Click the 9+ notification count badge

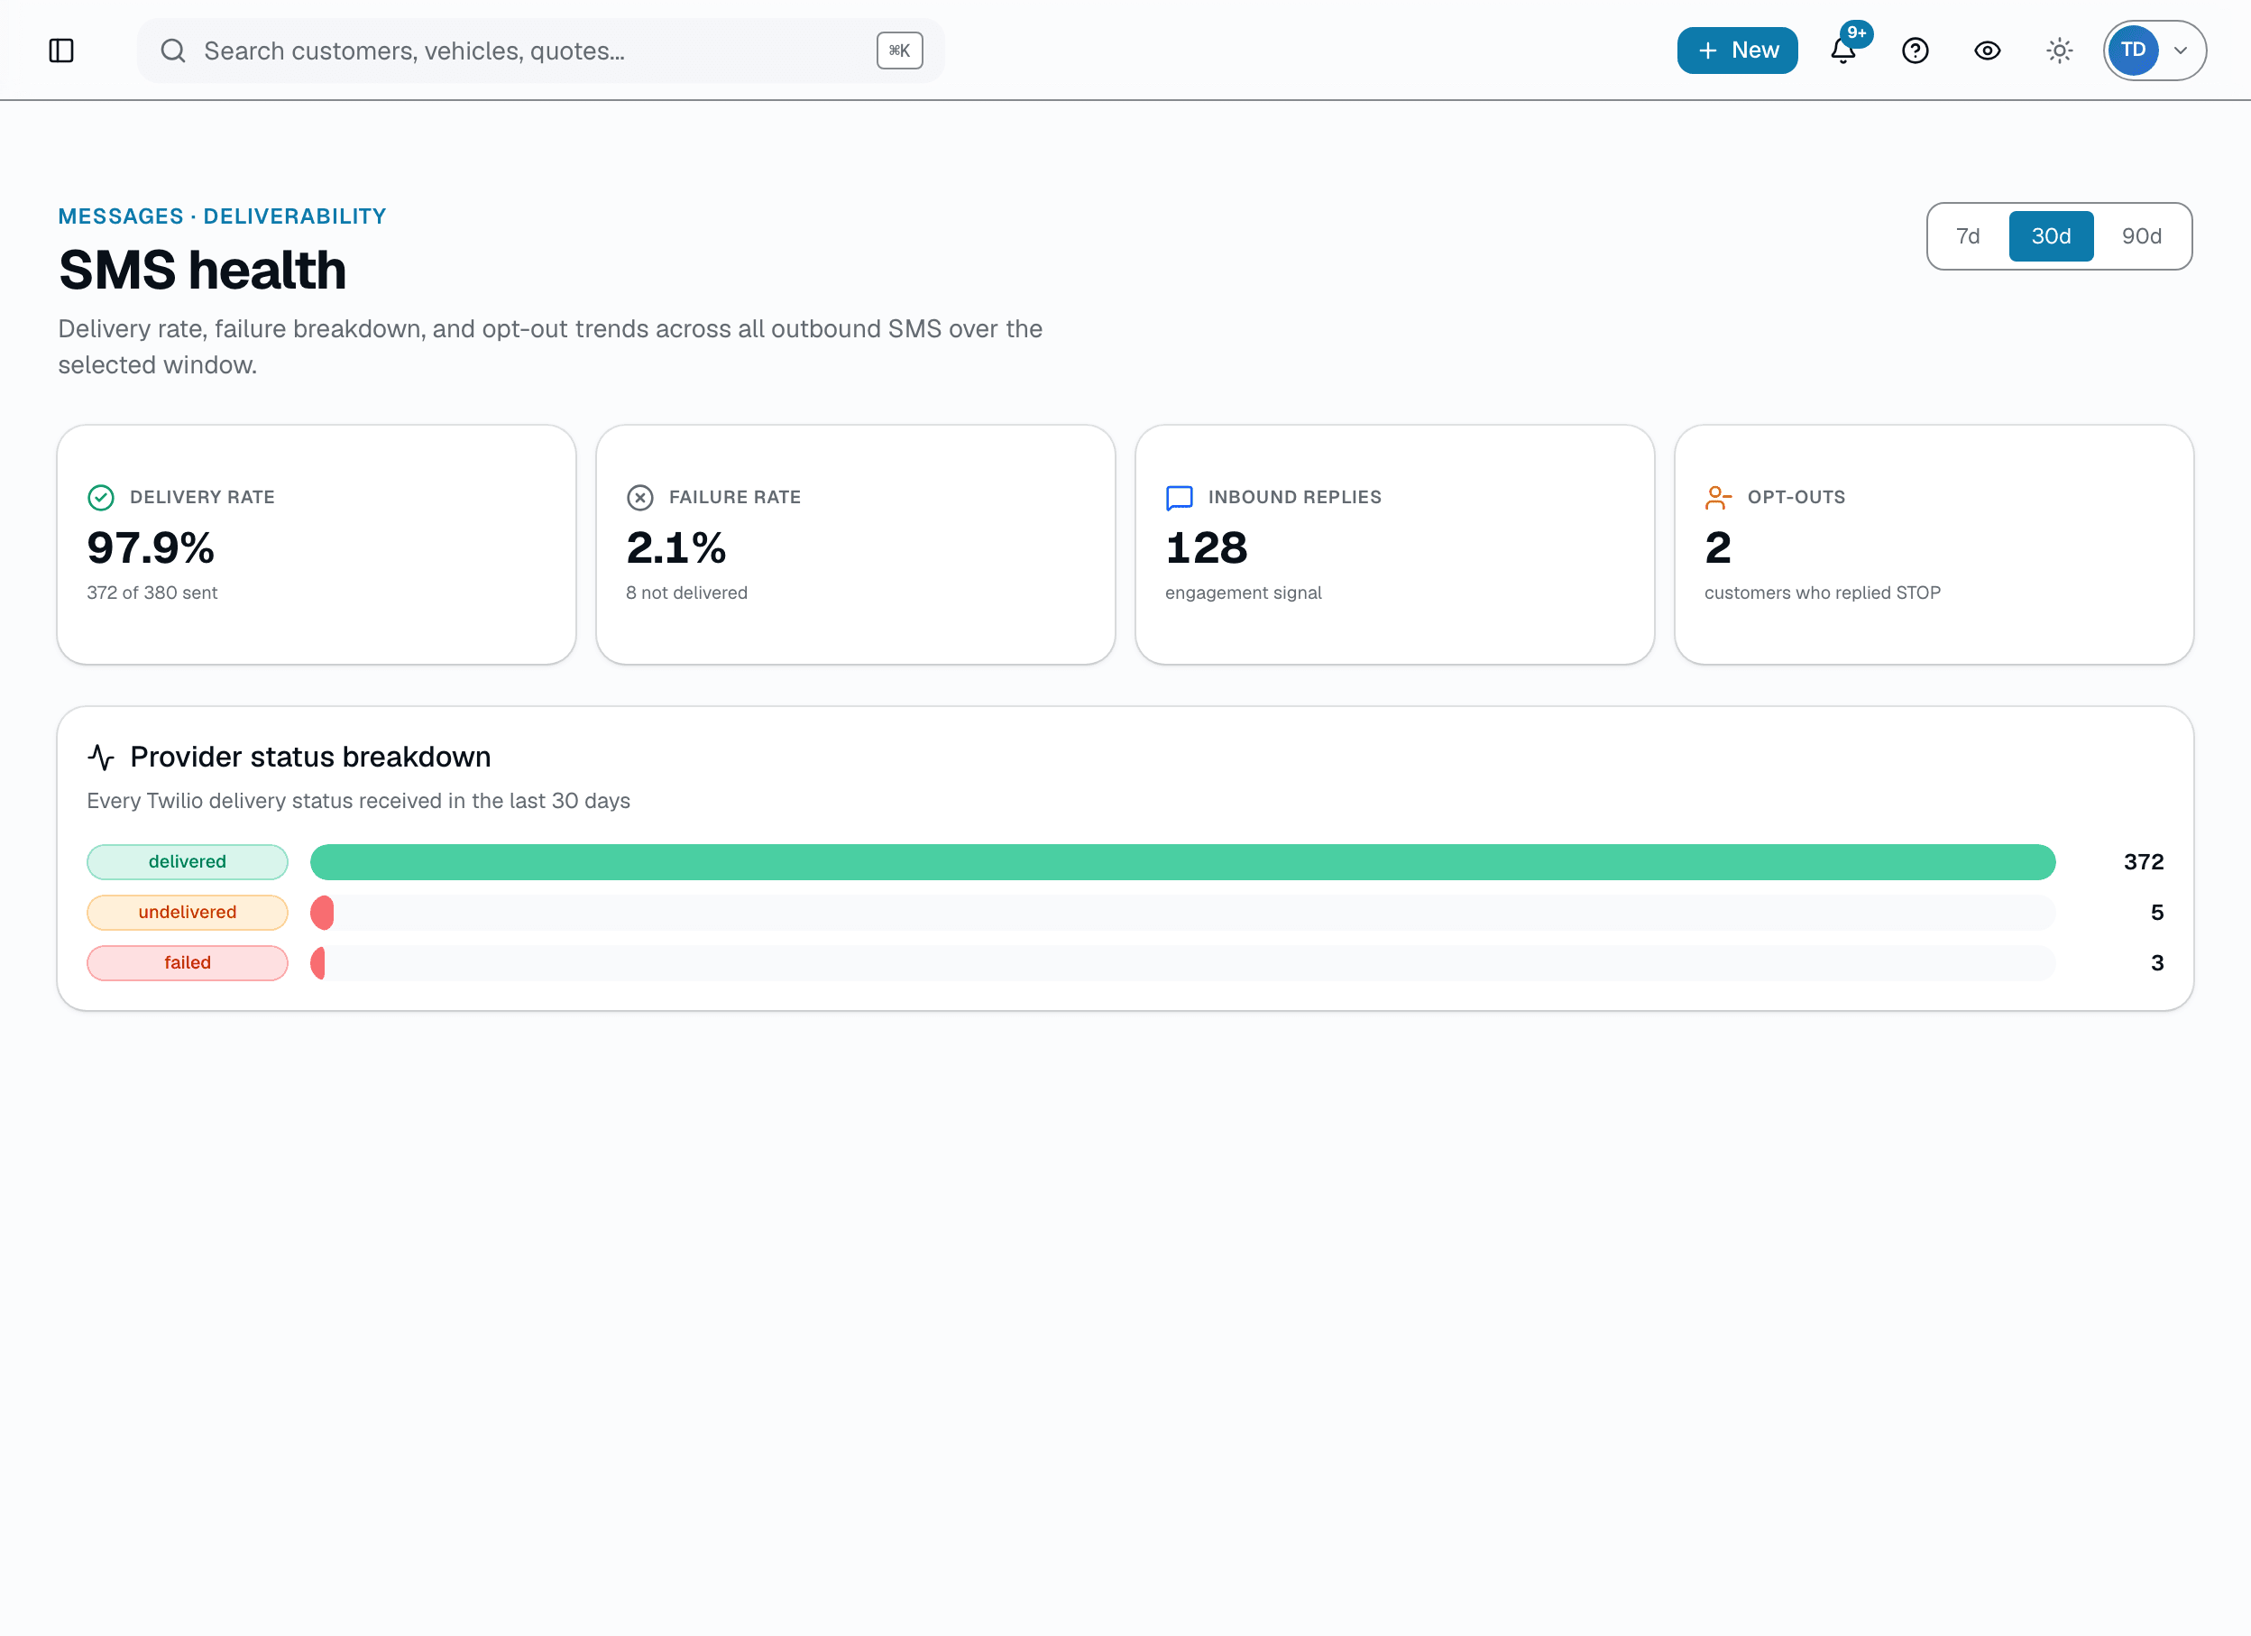(x=1857, y=32)
